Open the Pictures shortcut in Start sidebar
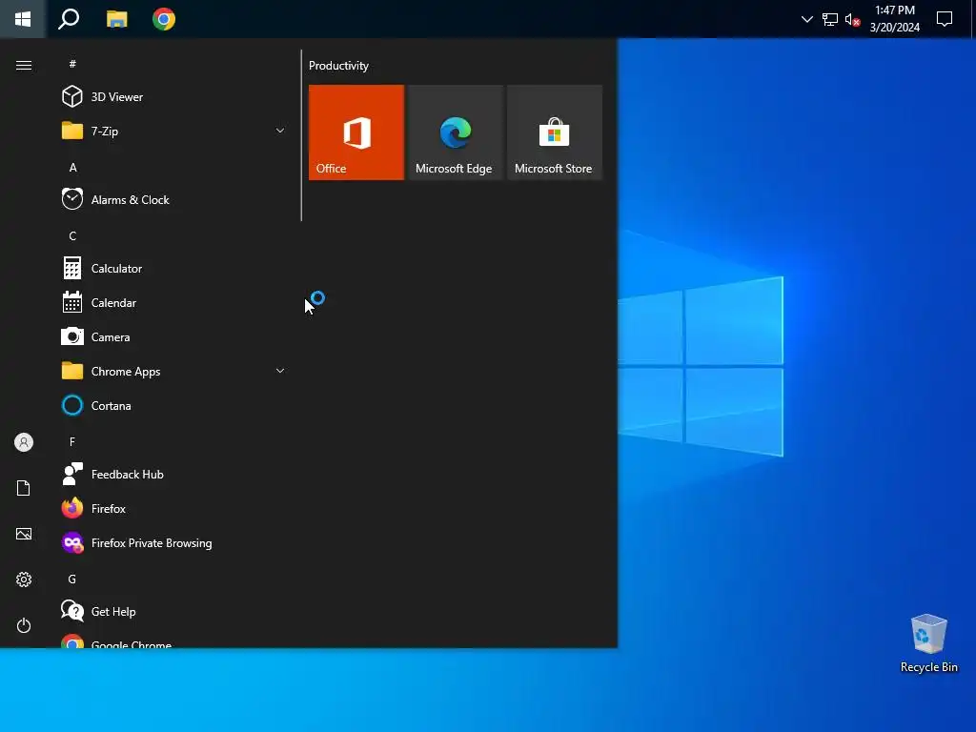Viewport: 976px width, 732px height. (x=24, y=534)
